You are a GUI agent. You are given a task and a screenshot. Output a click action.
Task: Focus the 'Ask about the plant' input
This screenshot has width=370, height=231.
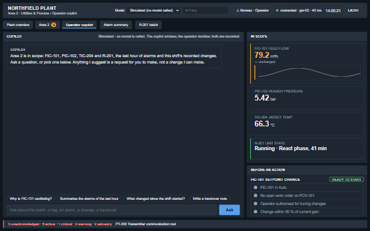(x=112, y=210)
